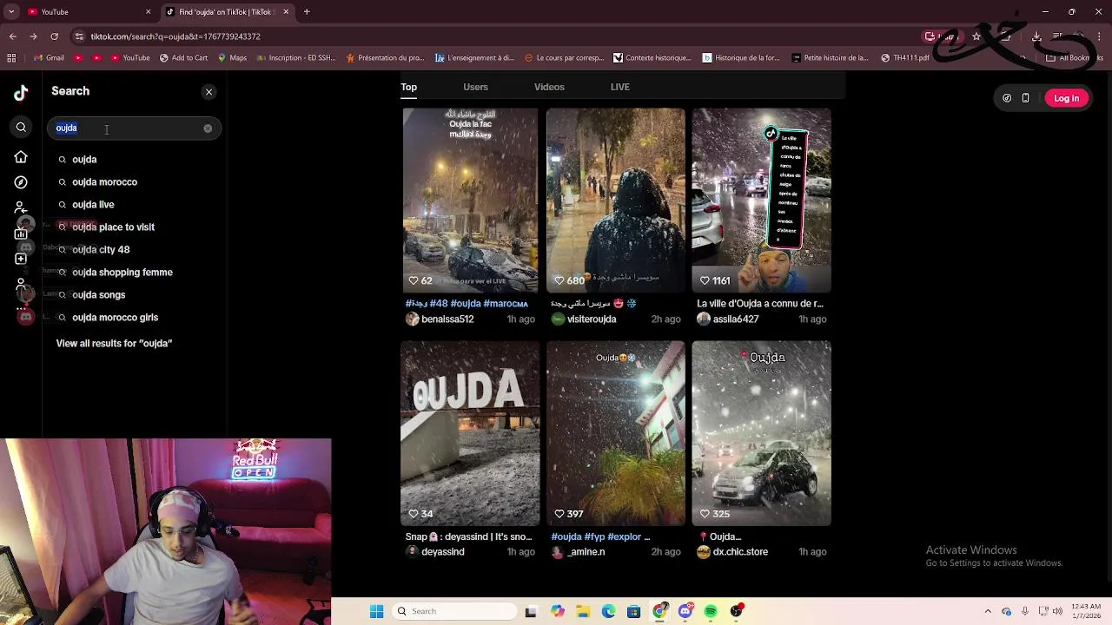Open deyassind profile link
This screenshot has width=1112, height=625.
(442, 551)
